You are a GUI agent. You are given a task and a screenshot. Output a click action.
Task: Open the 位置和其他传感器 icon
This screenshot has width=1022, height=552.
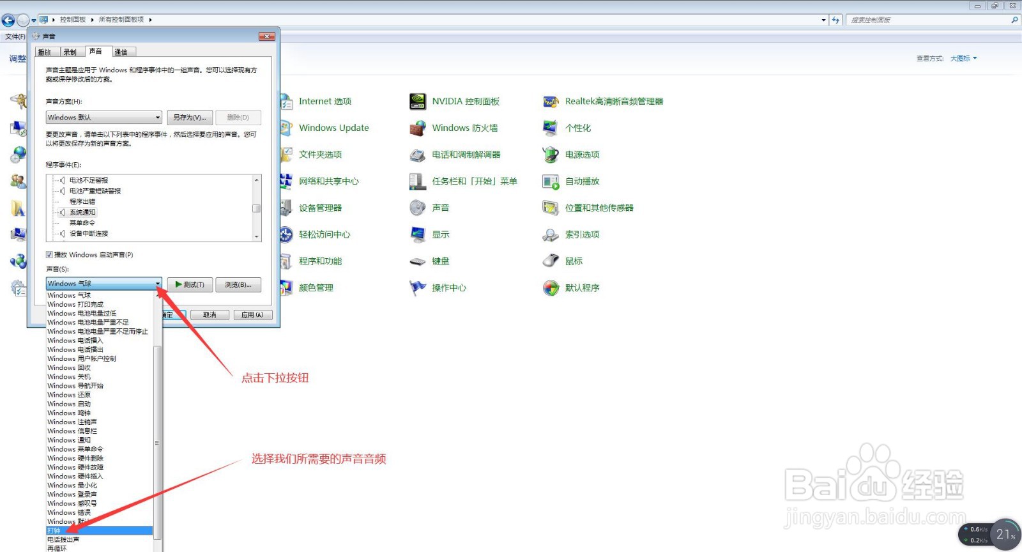pyautogui.click(x=551, y=208)
